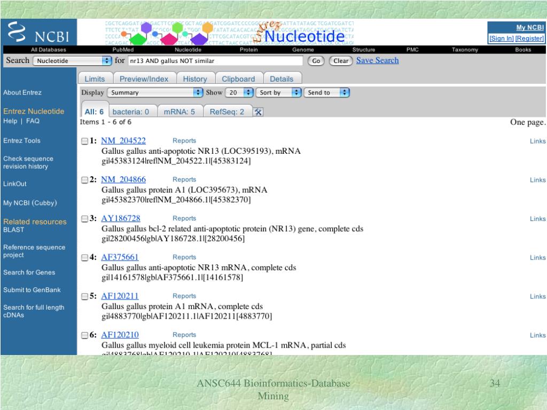The width and height of the screenshot is (547, 410).
Task: Open the Show count dropdown set to 20
Action: [239, 92]
